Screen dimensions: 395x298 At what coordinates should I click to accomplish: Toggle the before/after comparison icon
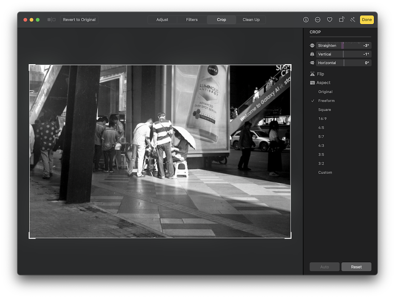[x=51, y=20]
